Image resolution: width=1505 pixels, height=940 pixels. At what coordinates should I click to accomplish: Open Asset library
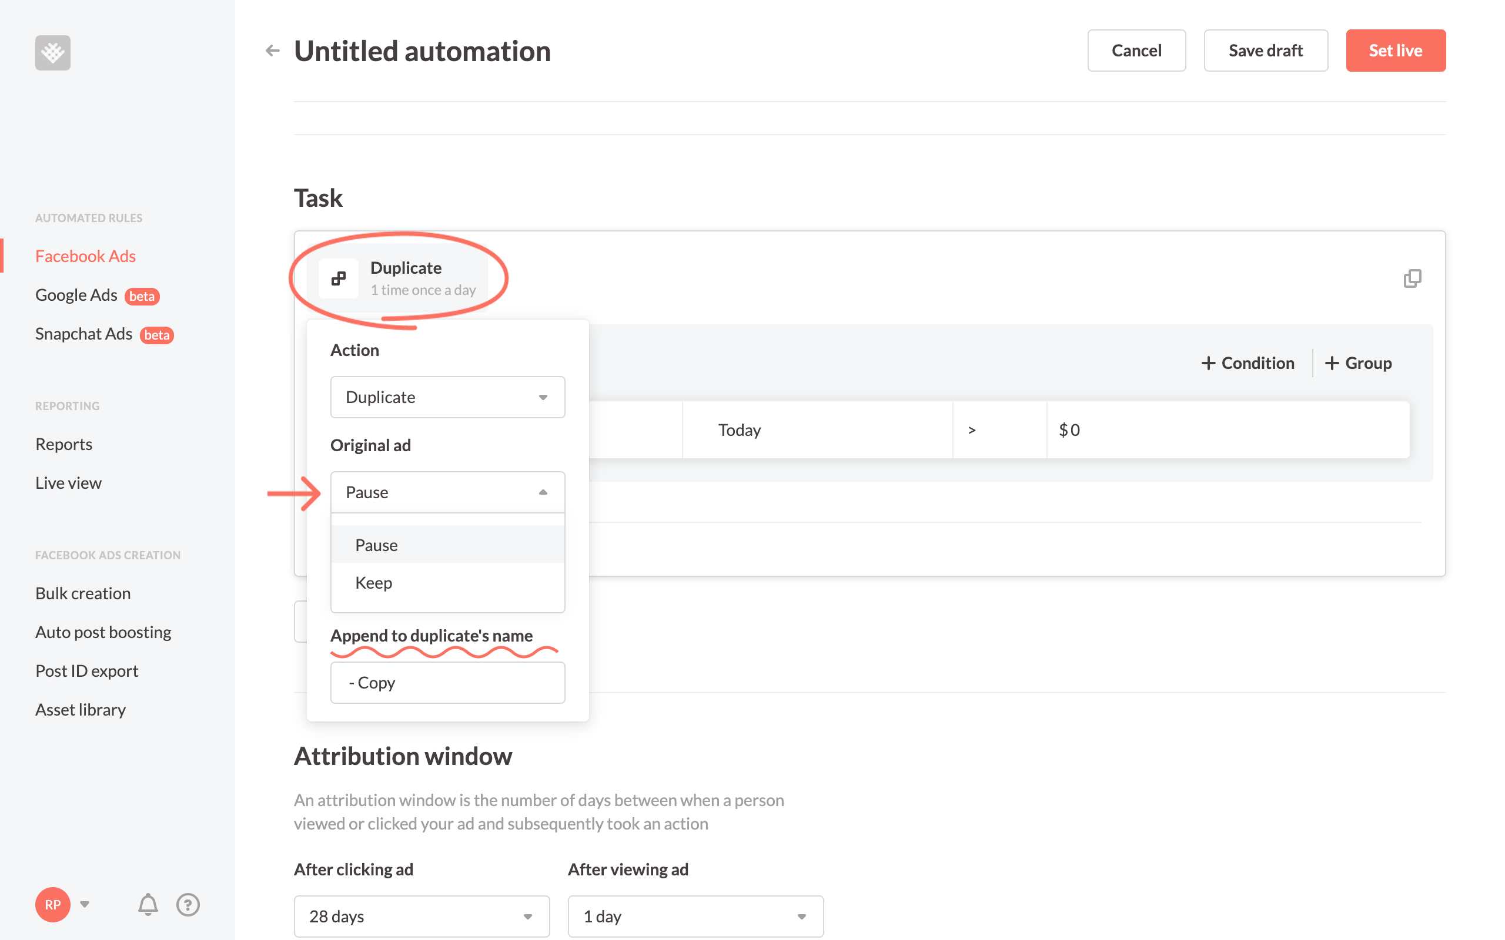pos(80,709)
